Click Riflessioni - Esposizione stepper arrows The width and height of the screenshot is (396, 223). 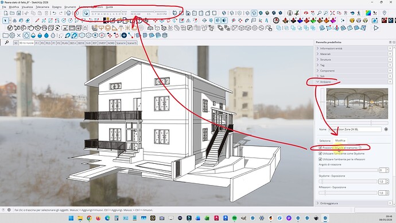point(387,193)
